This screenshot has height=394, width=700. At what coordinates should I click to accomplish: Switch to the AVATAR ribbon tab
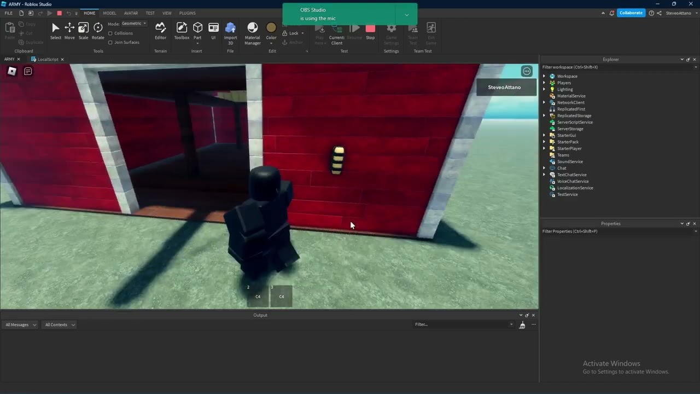131,13
